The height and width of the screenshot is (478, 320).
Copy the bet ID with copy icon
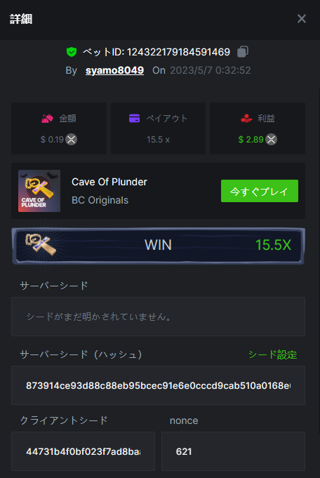coord(243,51)
